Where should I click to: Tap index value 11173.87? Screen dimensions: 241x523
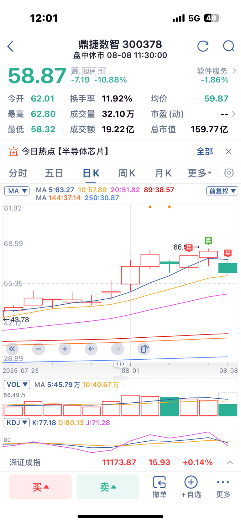(x=119, y=462)
